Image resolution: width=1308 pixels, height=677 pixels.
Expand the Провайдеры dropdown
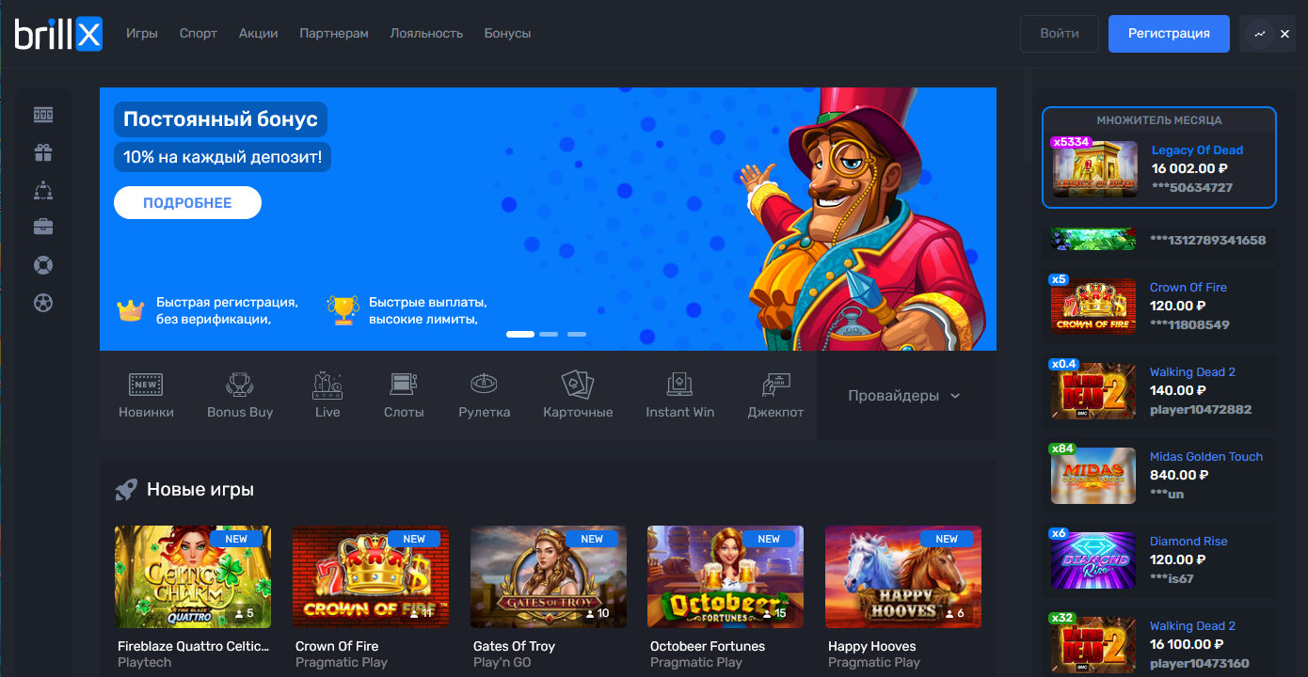click(x=905, y=396)
